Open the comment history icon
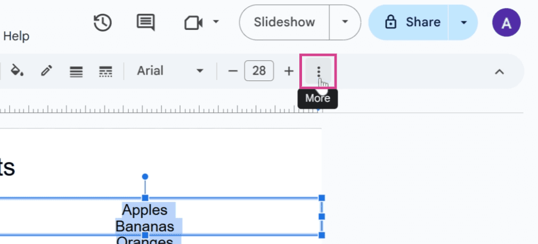This screenshot has height=244, width=538. click(x=145, y=23)
